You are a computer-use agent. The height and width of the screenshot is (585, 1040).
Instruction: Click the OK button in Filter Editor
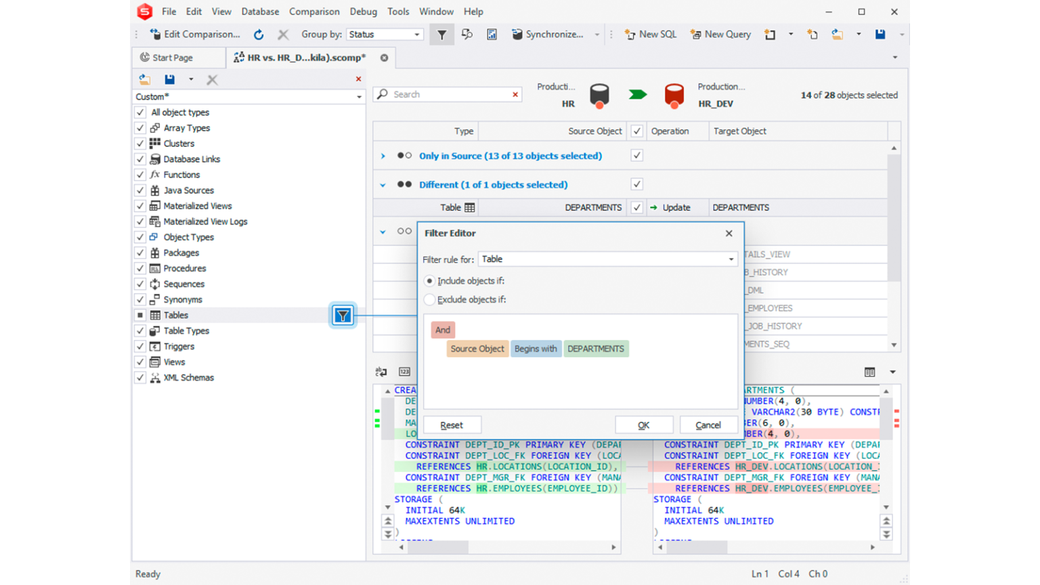click(x=643, y=425)
